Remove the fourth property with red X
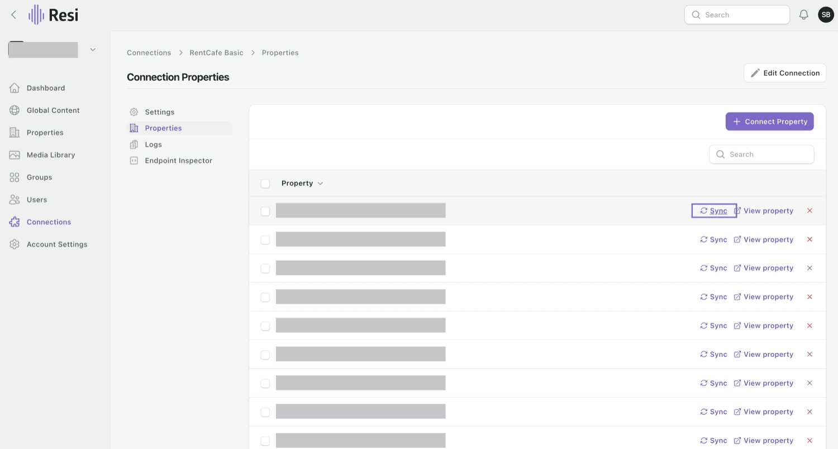 [x=810, y=297]
